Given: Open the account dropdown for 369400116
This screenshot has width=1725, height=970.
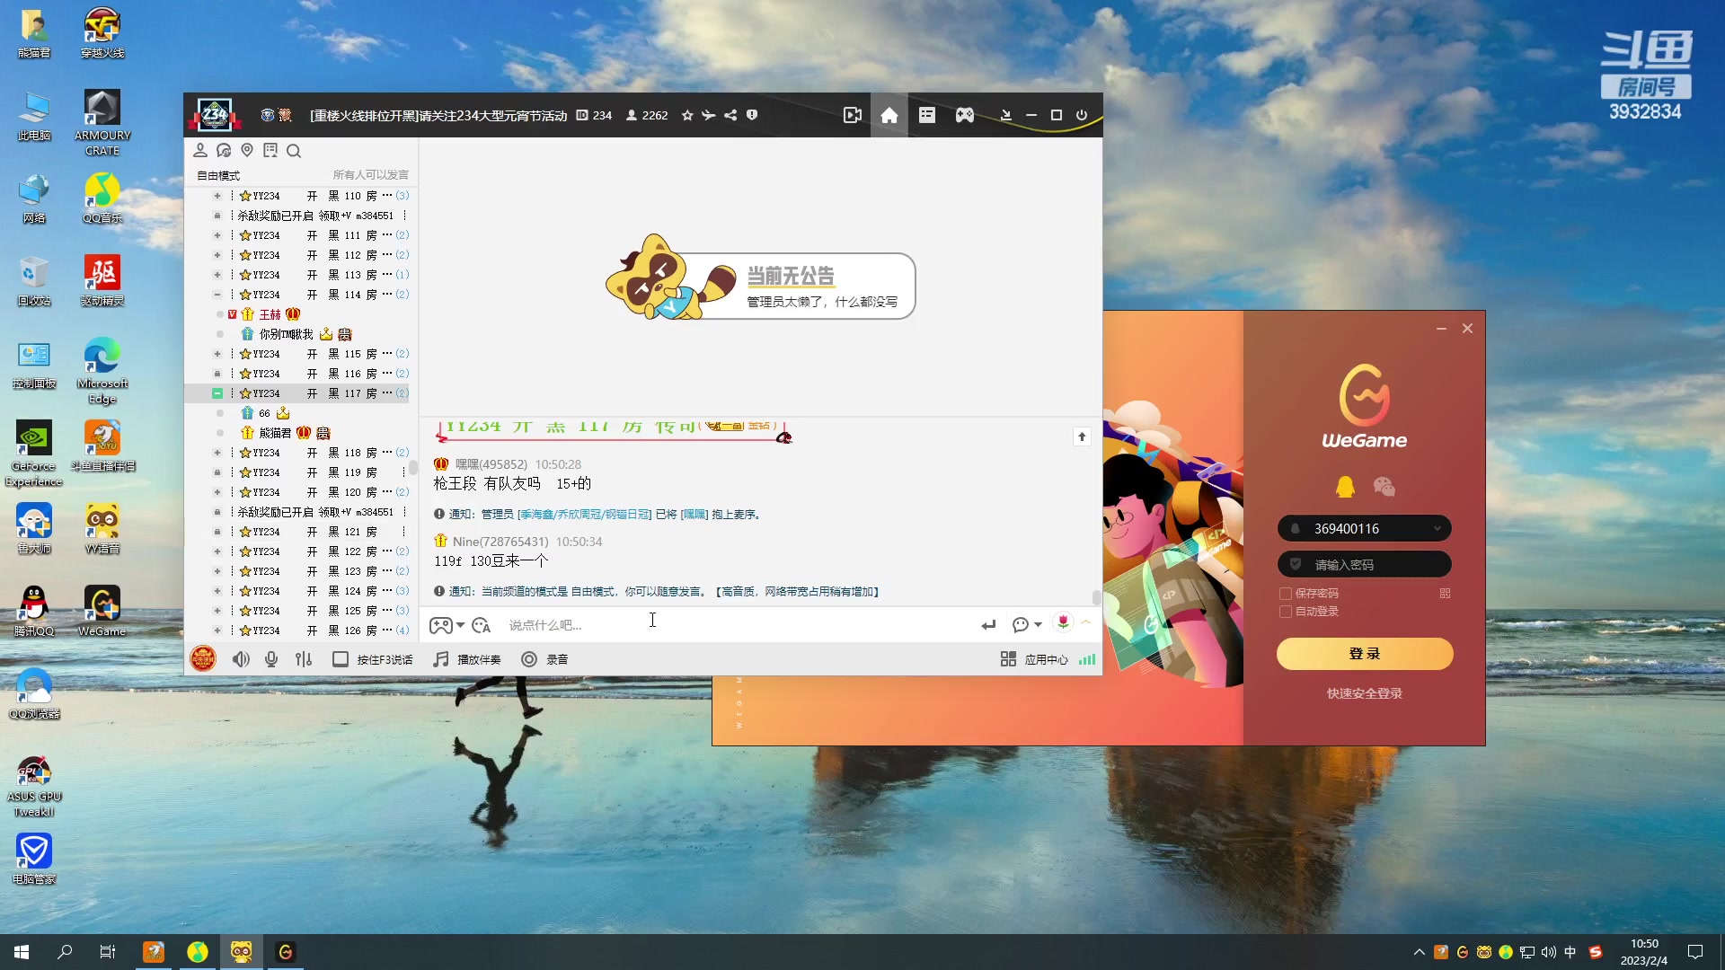Looking at the screenshot, I should coord(1437,529).
